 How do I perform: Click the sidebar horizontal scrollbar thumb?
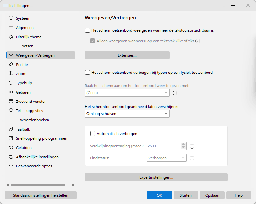click(x=38, y=185)
